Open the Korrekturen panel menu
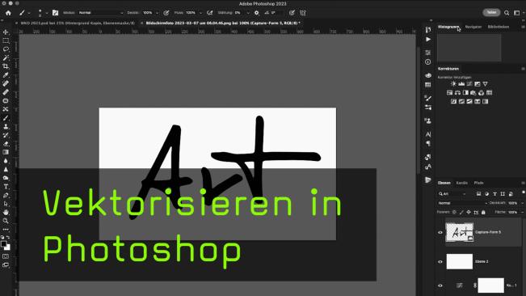This screenshot has width=526, height=296. pyautogui.click(x=523, y=69)
